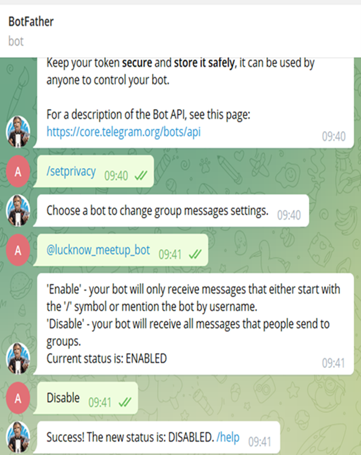Click BotFather avatar beside API message
Viewport: 361px width, 455px height.
coord(18,131)
